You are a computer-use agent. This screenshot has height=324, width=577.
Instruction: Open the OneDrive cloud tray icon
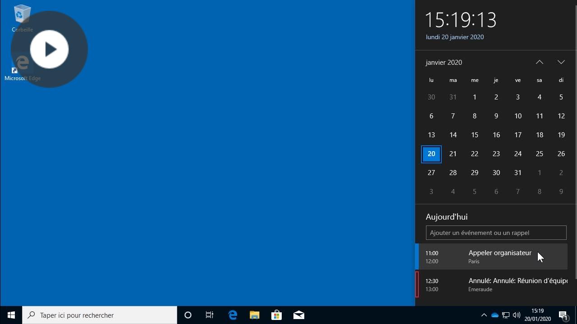click(495, 315)
